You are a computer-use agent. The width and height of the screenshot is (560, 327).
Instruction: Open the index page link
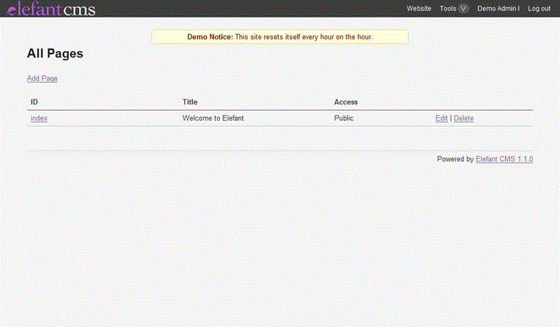39,118
